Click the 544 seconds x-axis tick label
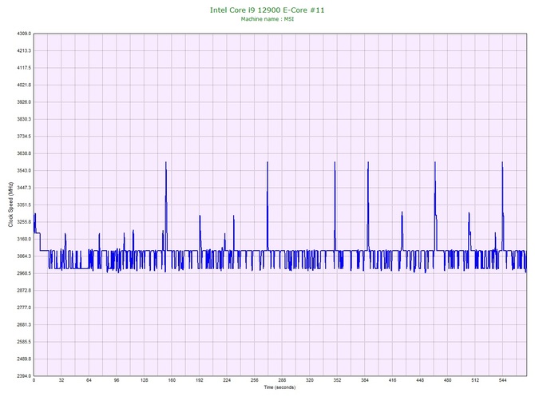 (x=503, y=380)
